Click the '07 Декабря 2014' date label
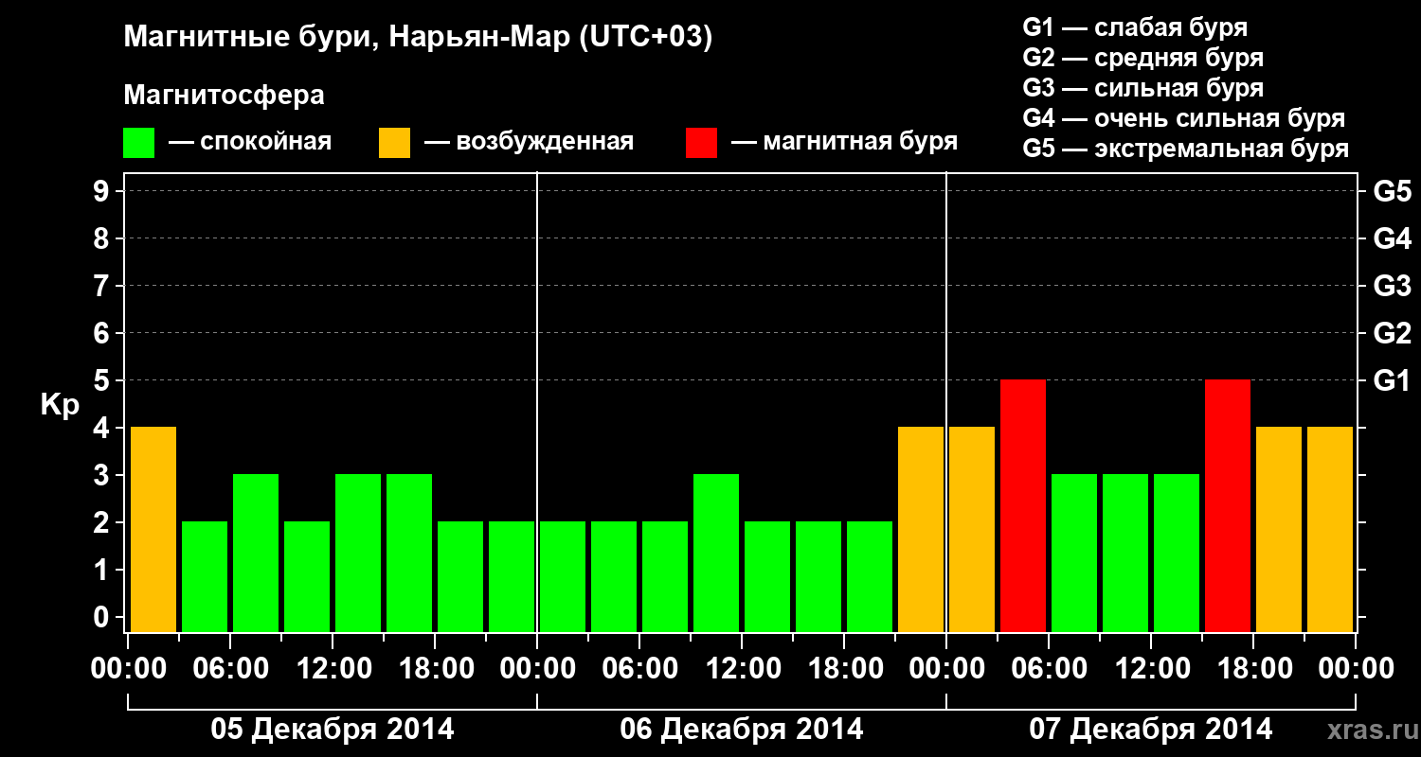 point(1151,730)
